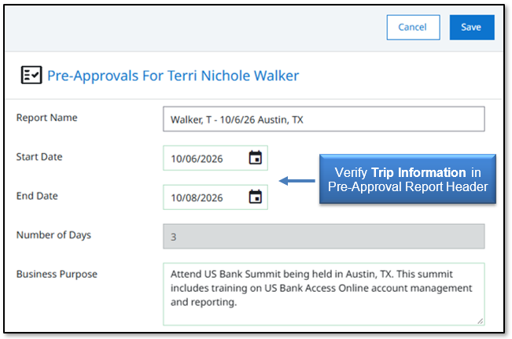Click the End Date label
The image size is (512, 339).
pyautogui.click(x=37, y=196)
